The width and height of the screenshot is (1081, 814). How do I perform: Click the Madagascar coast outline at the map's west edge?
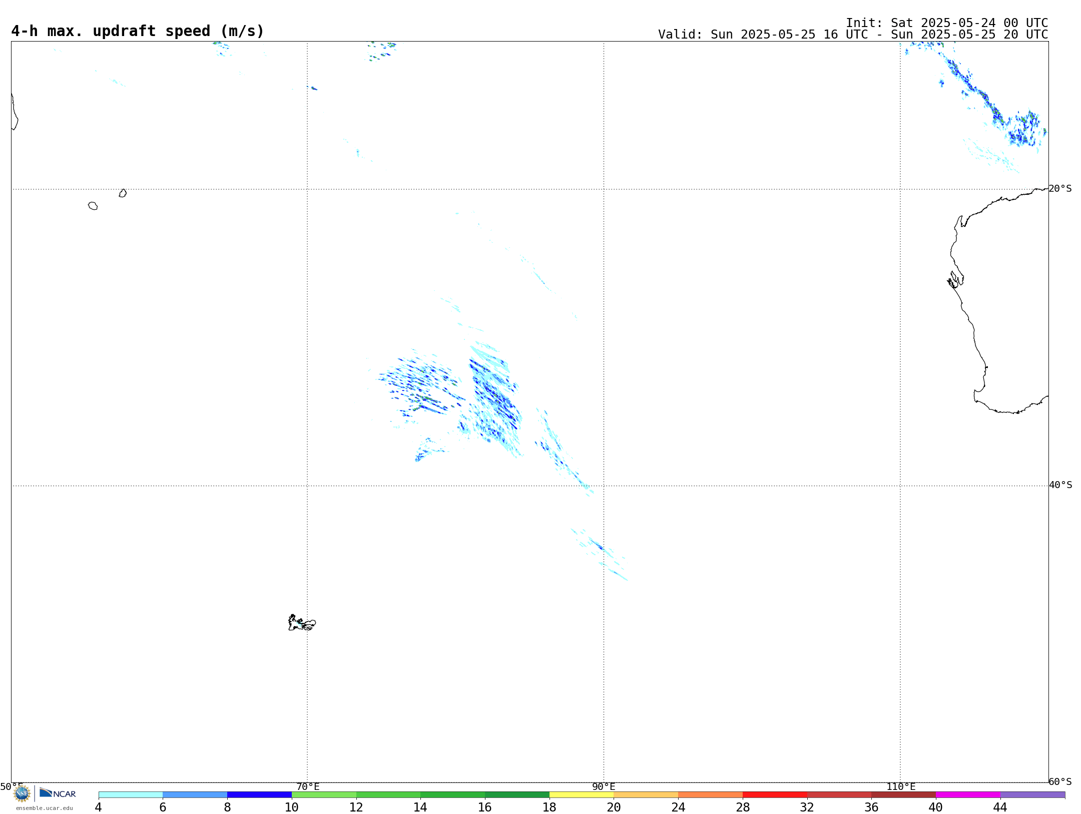coord(15,112)
